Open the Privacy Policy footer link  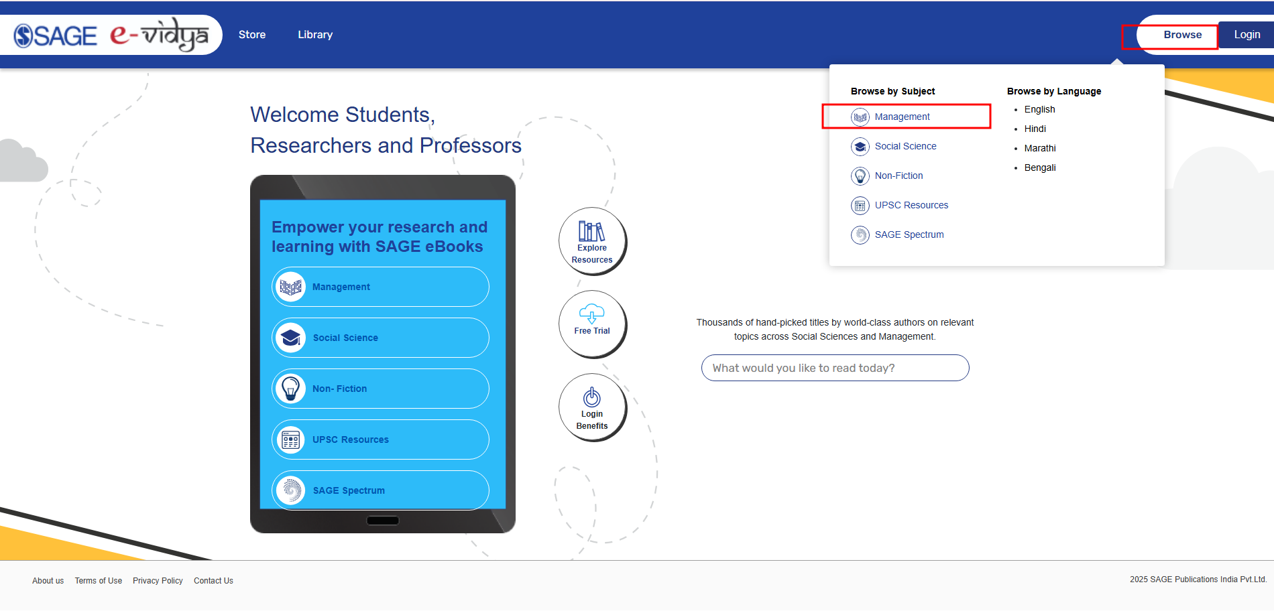click(158, 581)
